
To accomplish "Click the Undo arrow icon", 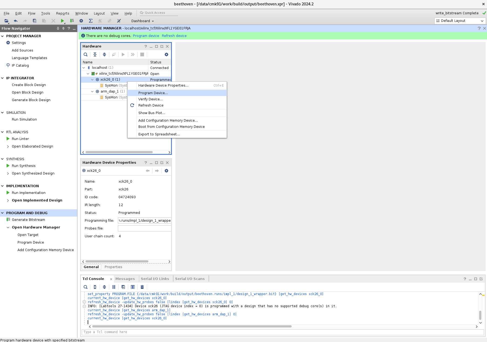I will pos(16,21).
